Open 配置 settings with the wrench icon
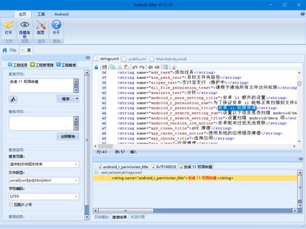306x229 pixels. pos(41,24)
